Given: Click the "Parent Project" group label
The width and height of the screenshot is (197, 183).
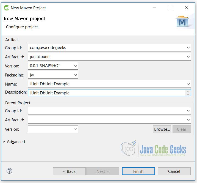Looking at the screenshot, I should point(18,103).
